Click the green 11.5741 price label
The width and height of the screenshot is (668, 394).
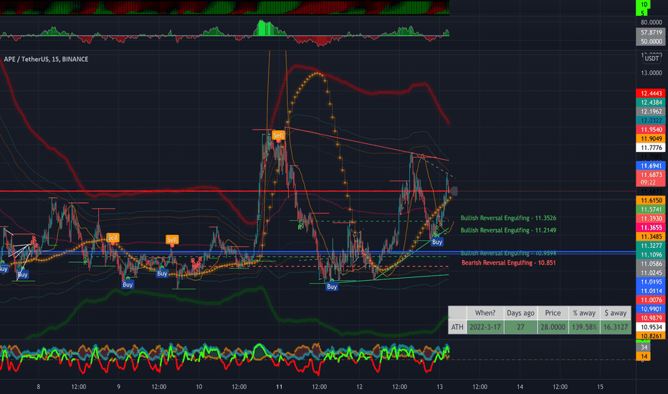[x=651, y=209]
